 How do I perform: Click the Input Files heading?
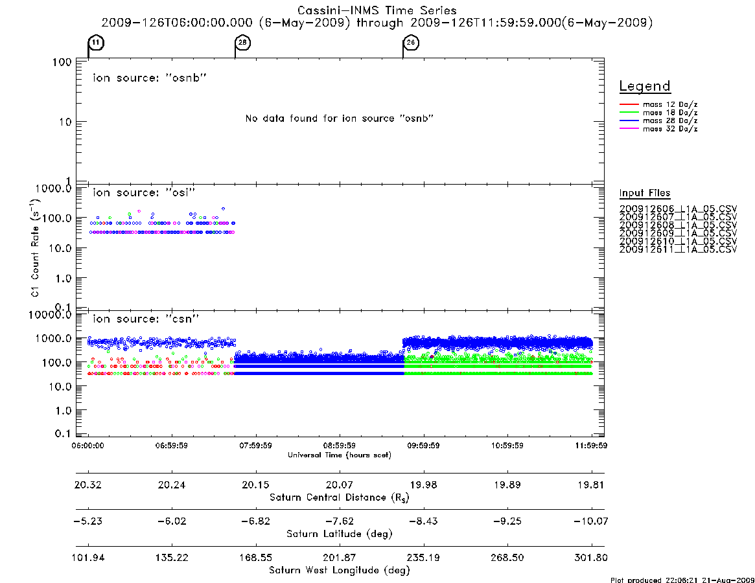coord(645,193)
